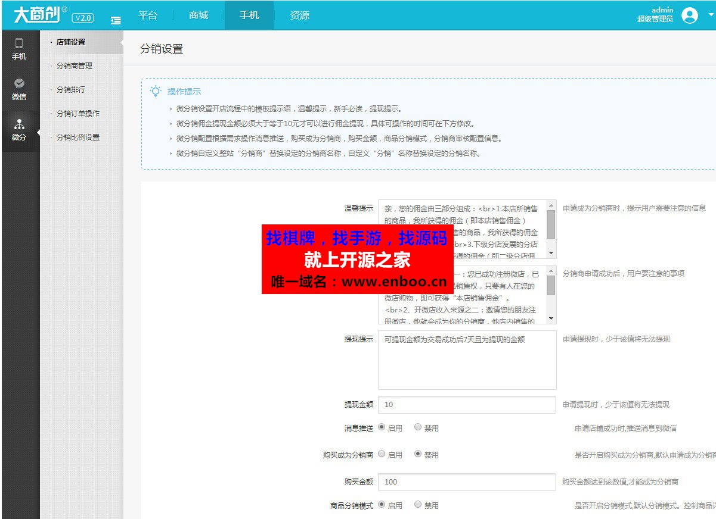This screenshot has width=716, height=519.
Task: Switch to the 资源 top tab
Action: point(300,15)
